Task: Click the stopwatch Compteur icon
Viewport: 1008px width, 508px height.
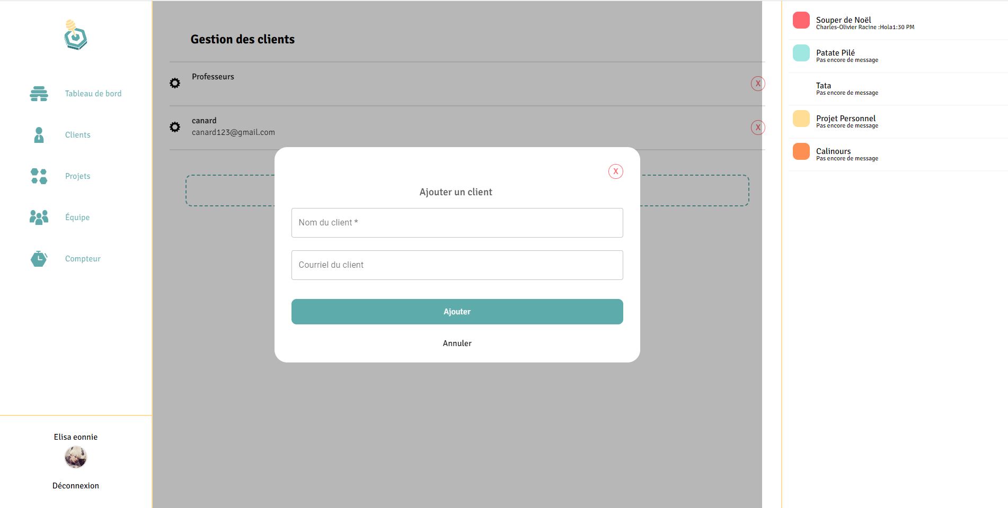Action: click(39, 259)
